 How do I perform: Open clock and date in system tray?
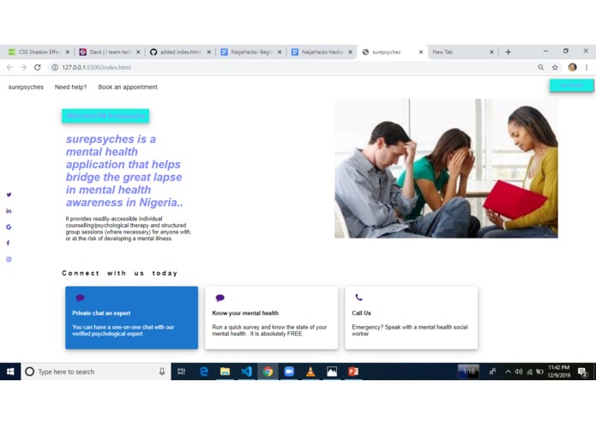point(559,372)
